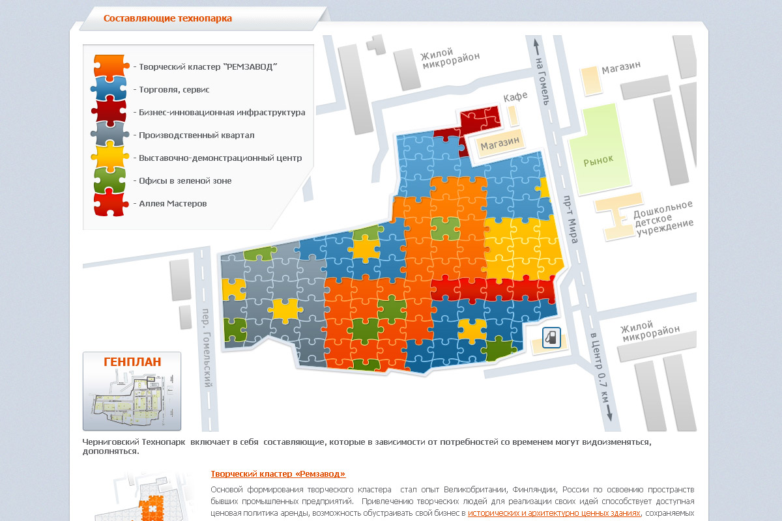This screenshot has height=521, width=782.
Task: Click the gray Производственный квартал legend puzzle piece
Action: click(109, 135)
